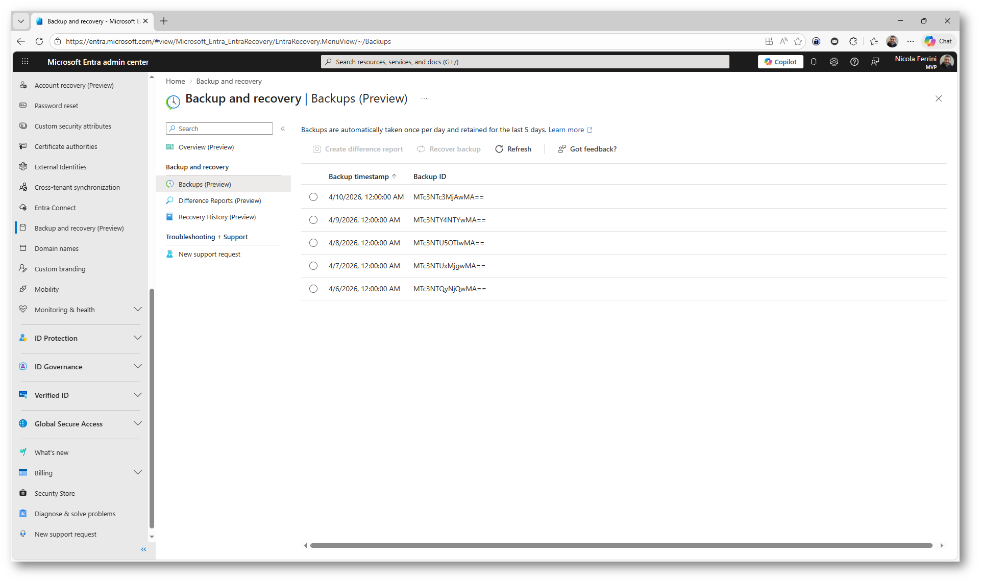Image resolution: width=981 pixels, height=583 pixels.
Task: Open the Copilot button in header
Action: (780, 62)
